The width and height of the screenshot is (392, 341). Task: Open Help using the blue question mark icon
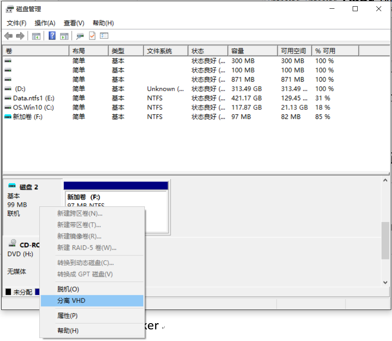pyautogui.click(x=51, y=36)
